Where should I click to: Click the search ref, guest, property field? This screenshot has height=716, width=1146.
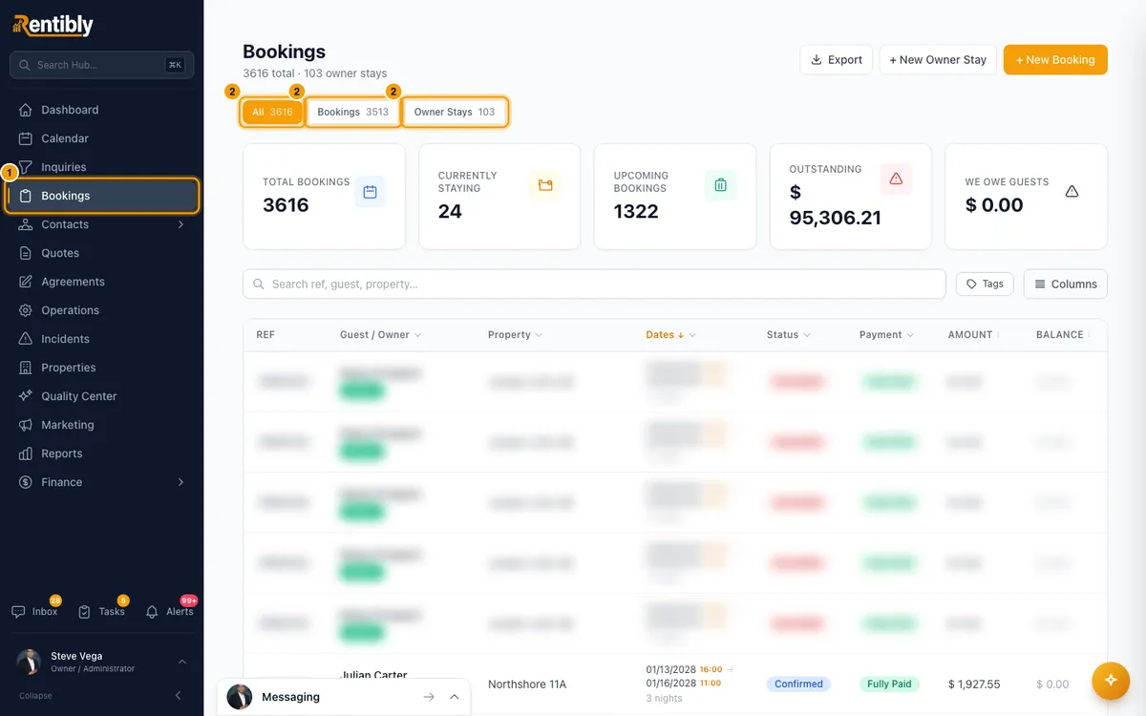594,284
